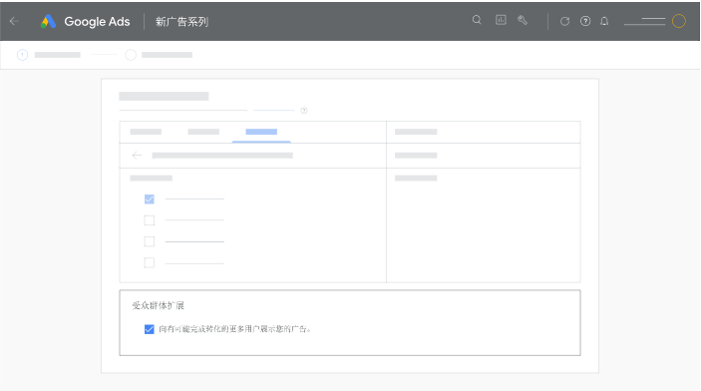Switch to the second tab of the audience panel
The height and width of the screenshot is (391, 701).
coord(203,132)
